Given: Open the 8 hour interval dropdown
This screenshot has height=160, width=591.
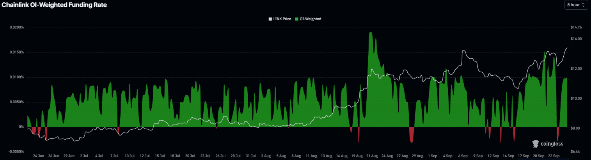Looking at the screenshot, I should [x=576, y=5].
